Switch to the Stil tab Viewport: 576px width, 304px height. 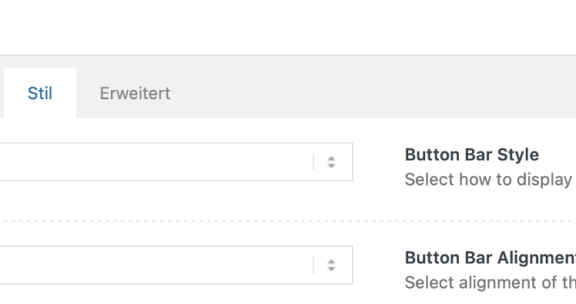[40, 93]
